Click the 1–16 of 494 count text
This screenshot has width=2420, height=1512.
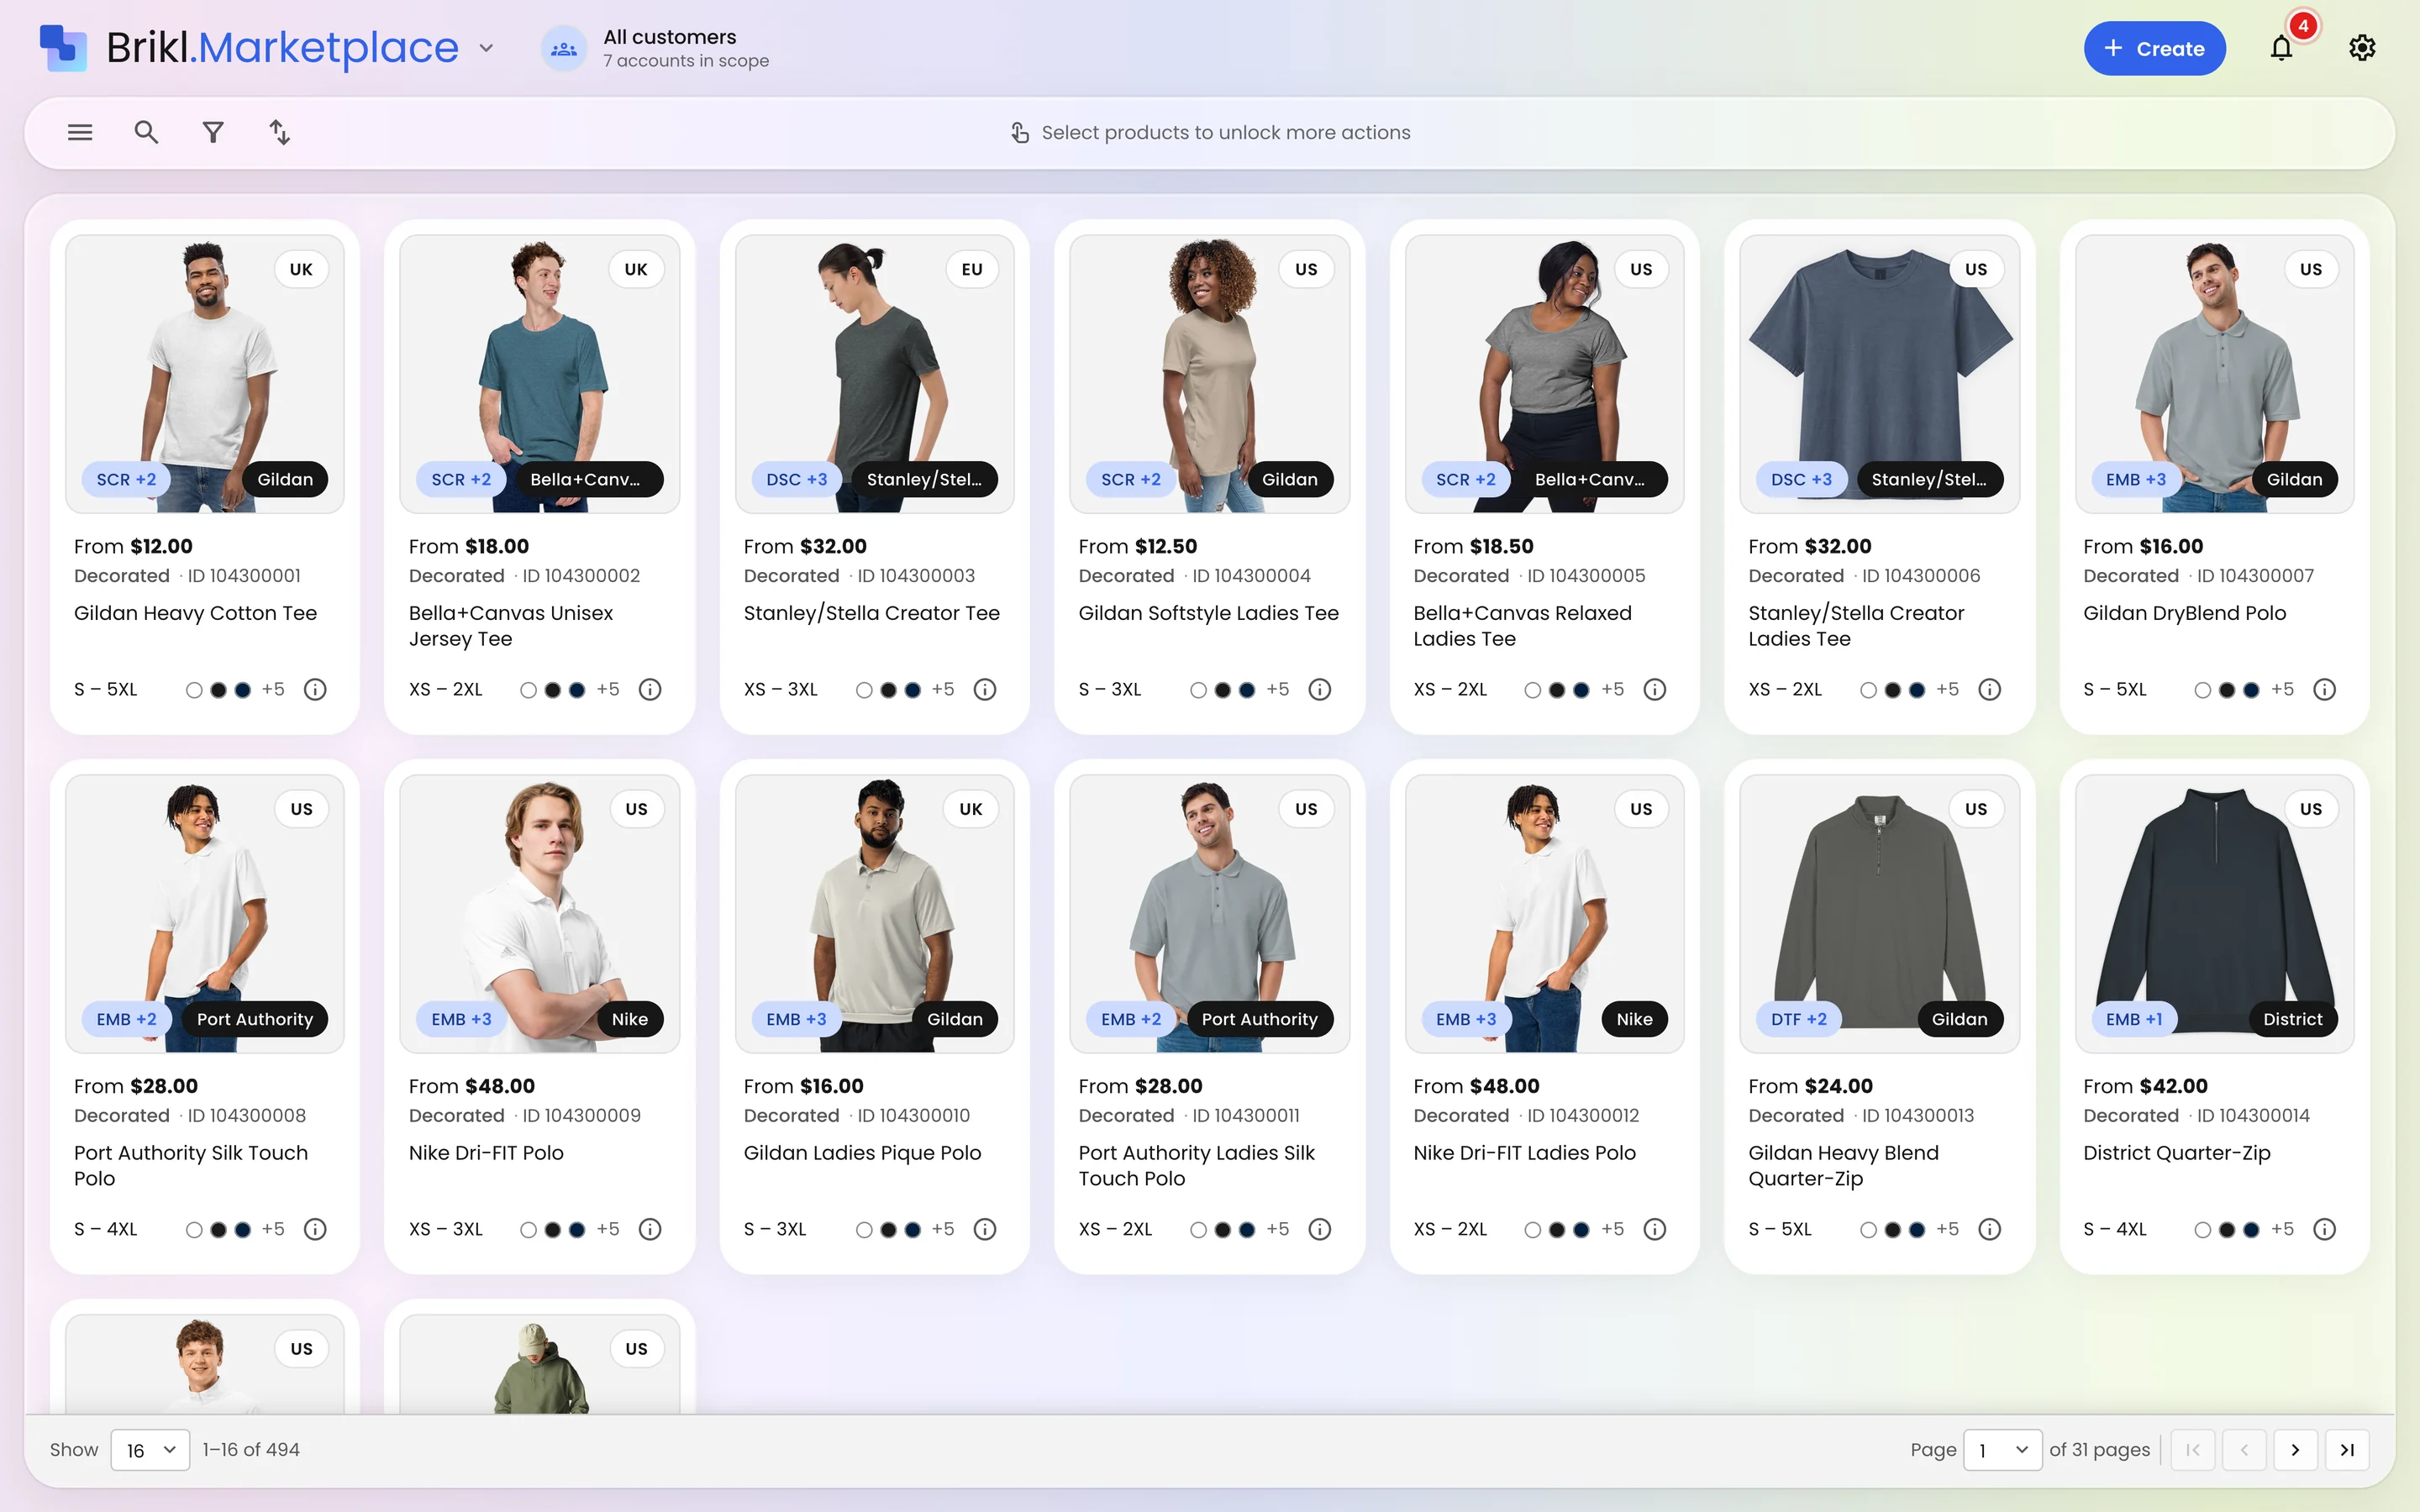pos(251,1450)
